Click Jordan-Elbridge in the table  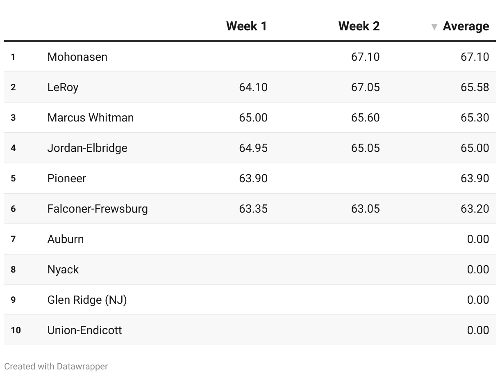pos(87,148)
